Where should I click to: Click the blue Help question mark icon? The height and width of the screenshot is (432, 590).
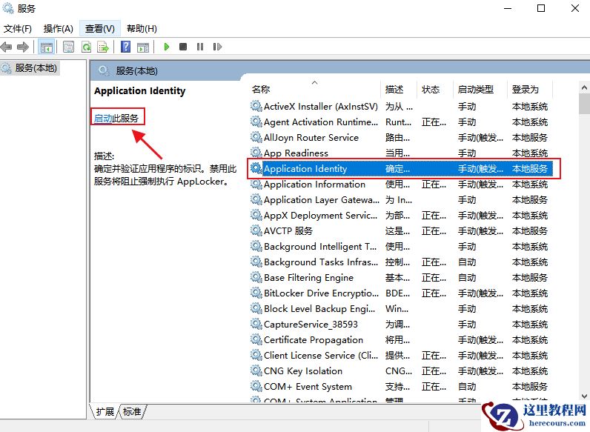coord(126,47)
